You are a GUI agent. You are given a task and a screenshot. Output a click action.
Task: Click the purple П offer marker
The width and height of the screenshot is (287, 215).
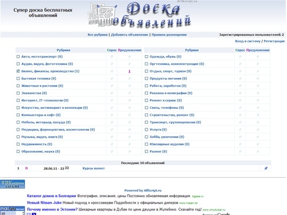tap(26, 169)
